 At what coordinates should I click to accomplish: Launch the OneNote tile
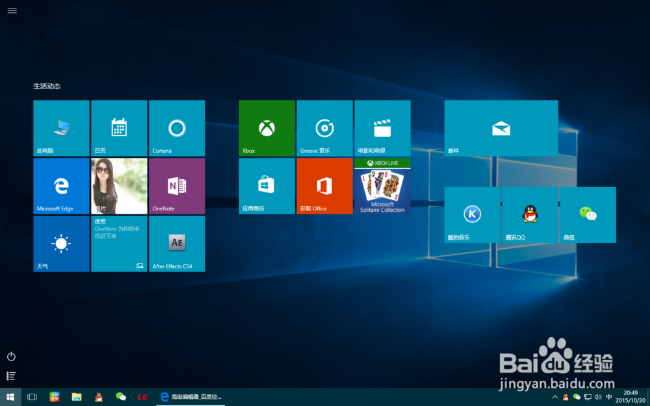tap(177, 186)
